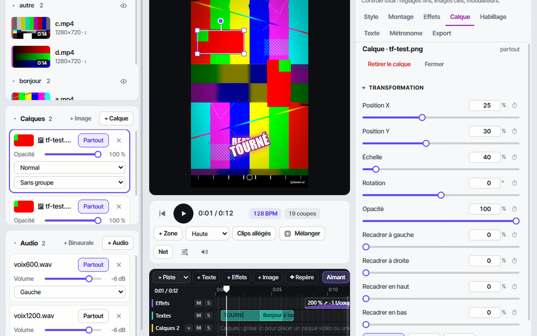Click the Échelle slider handle

tap(376, 169)
